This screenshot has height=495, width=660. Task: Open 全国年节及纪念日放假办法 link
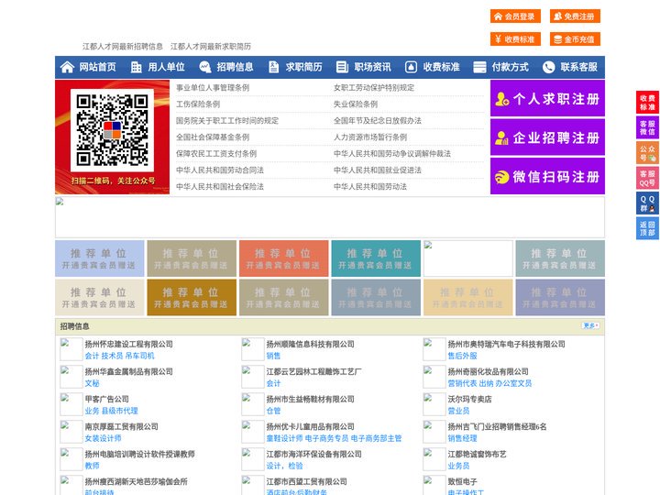[378, 120]
